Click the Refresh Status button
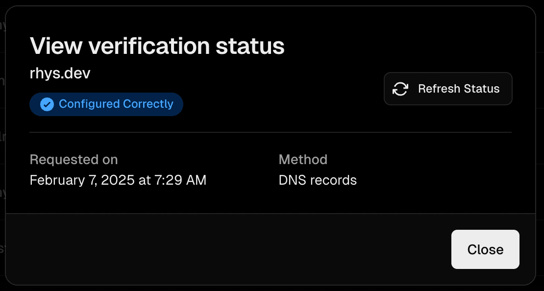This screenshot has height=291, width=544. point(447,89)
